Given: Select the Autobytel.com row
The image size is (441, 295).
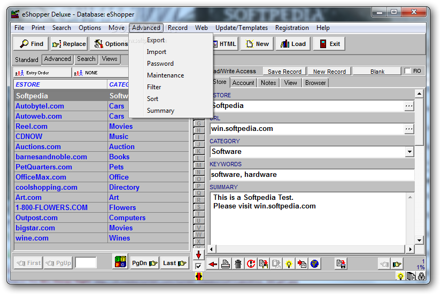Looking at the screenshot, I should pyautogui.click(x=102, y=106).
